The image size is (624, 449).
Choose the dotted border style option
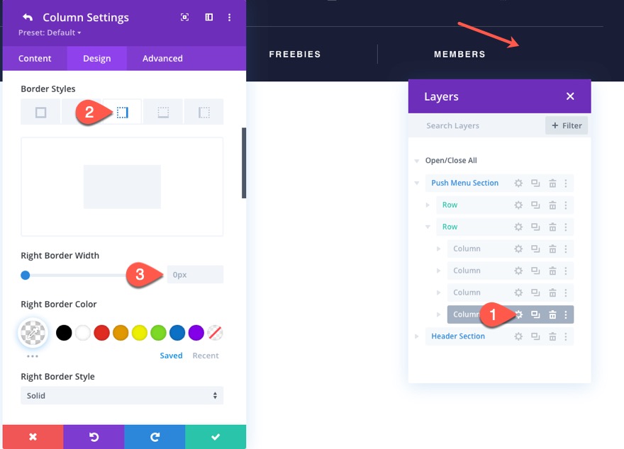[x=162, y=111]
